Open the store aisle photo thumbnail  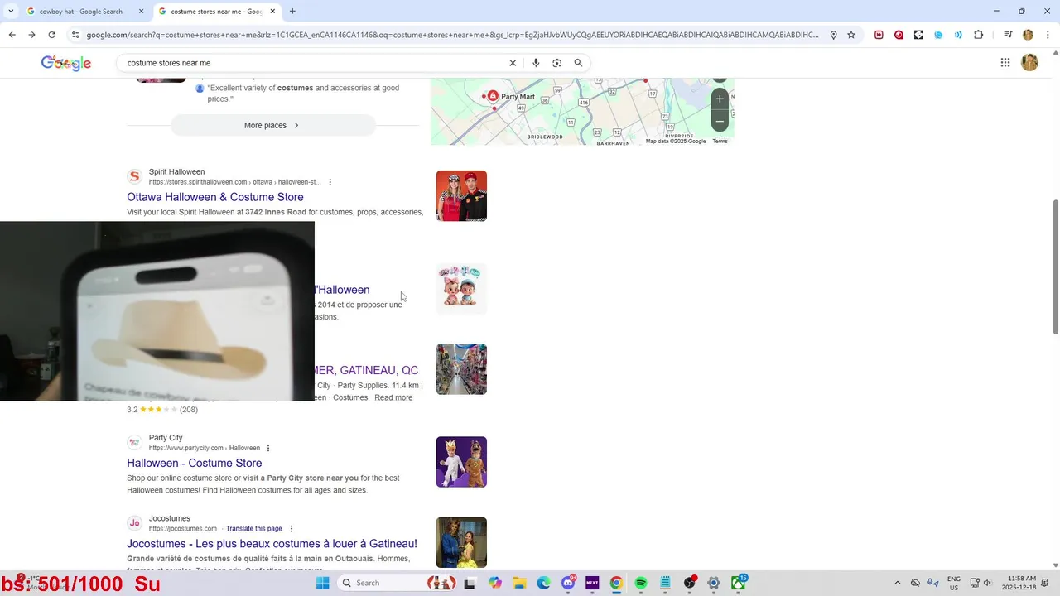pyautogui.click(x=461, y=369)
